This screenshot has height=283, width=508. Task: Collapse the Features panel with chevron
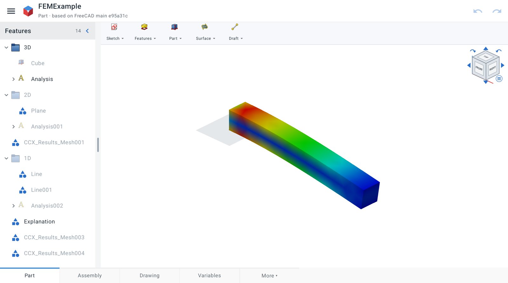[87, 31]
